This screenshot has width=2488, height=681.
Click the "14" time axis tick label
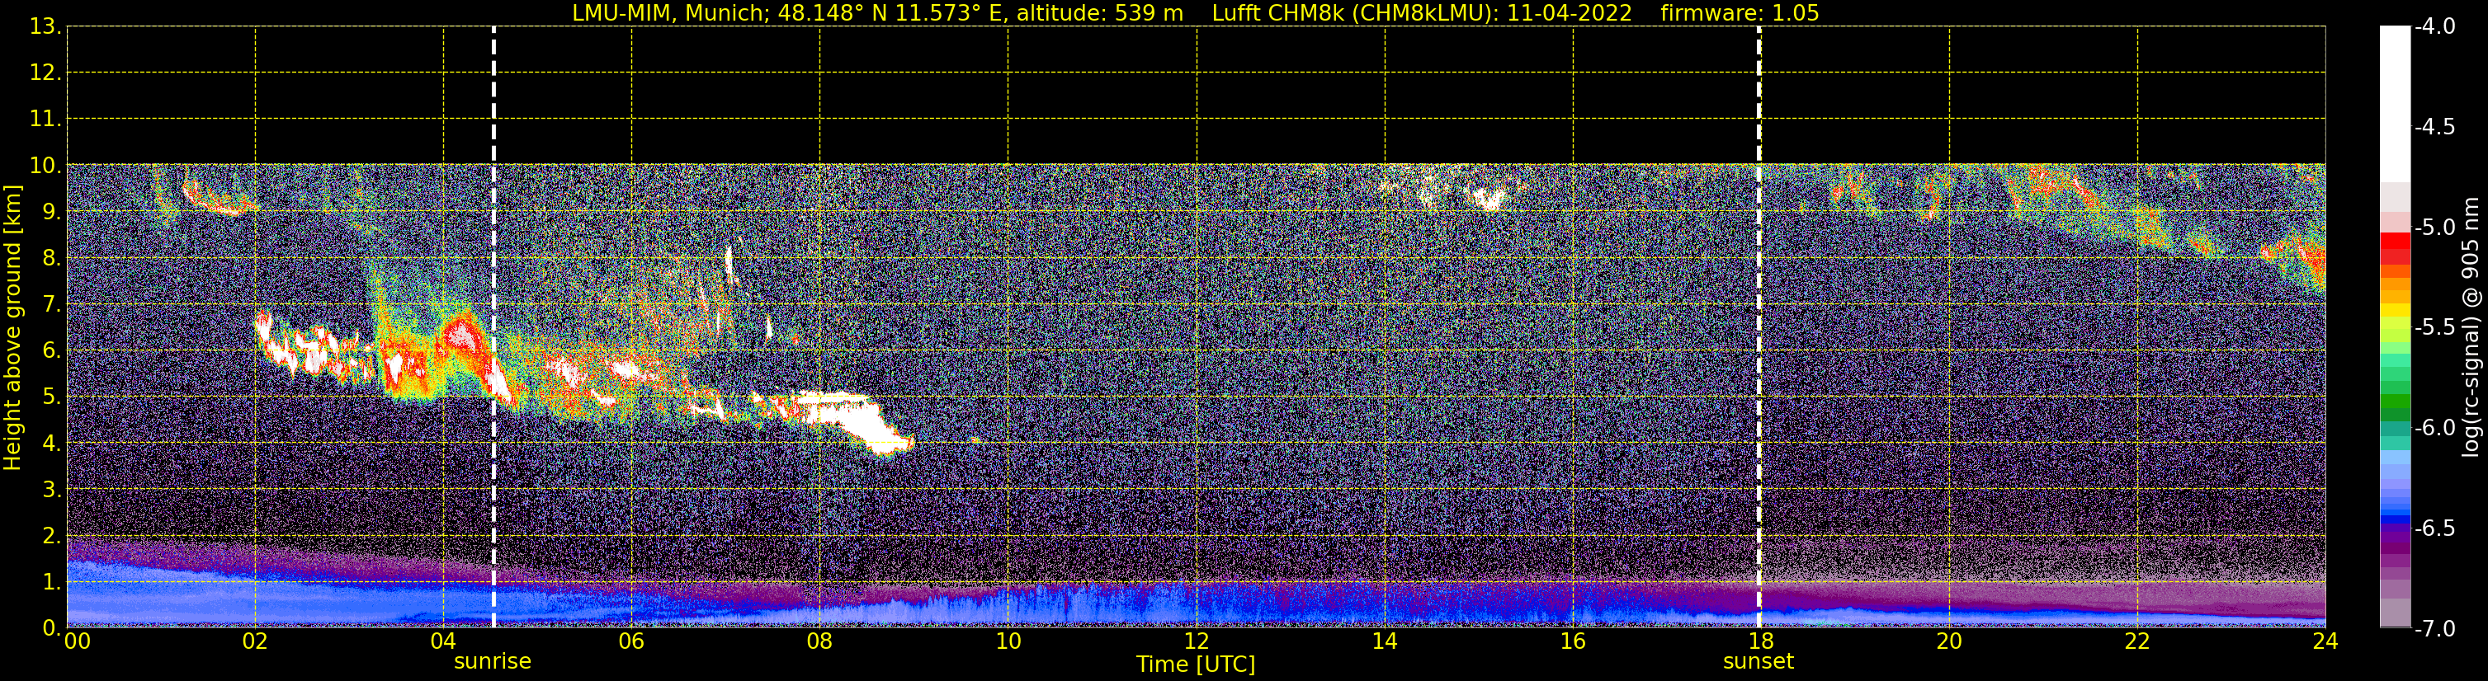1385,641
